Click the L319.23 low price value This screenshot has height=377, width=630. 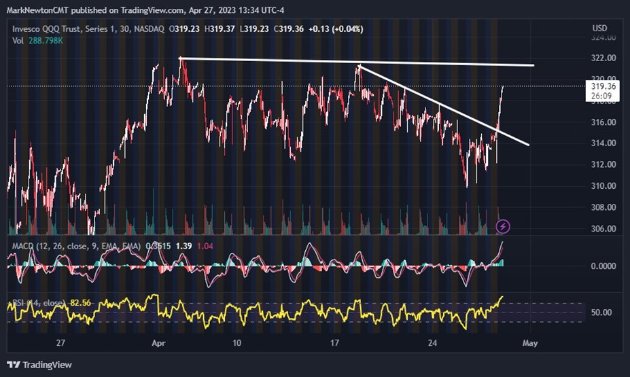tap(254, 29)
